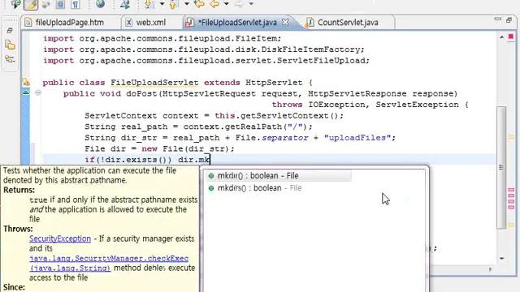Minimize the editor area

coord(498,19)
